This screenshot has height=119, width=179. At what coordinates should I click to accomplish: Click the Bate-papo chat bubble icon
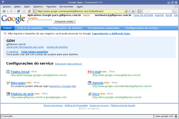point(8,83)
